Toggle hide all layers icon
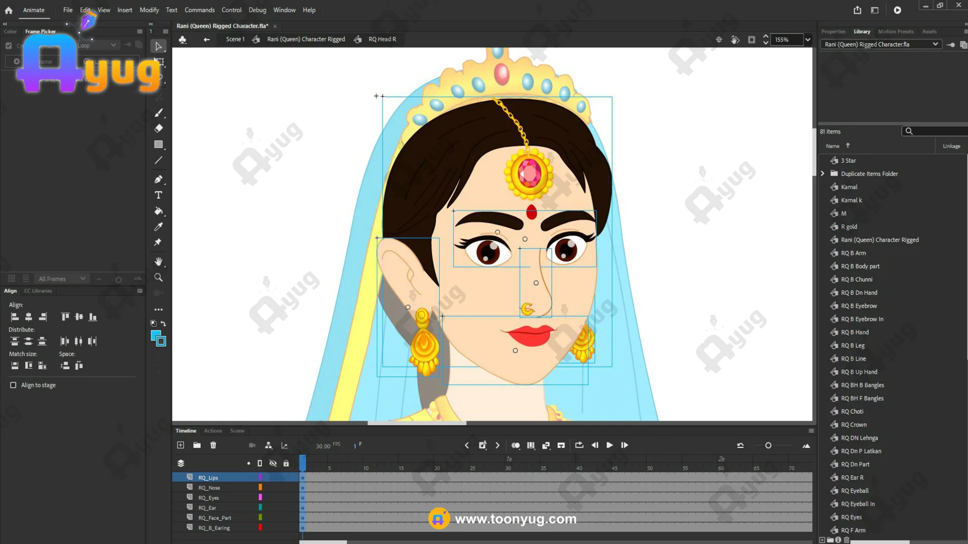Viewport: 968px width, 544px height. click(x=273, y=463)
